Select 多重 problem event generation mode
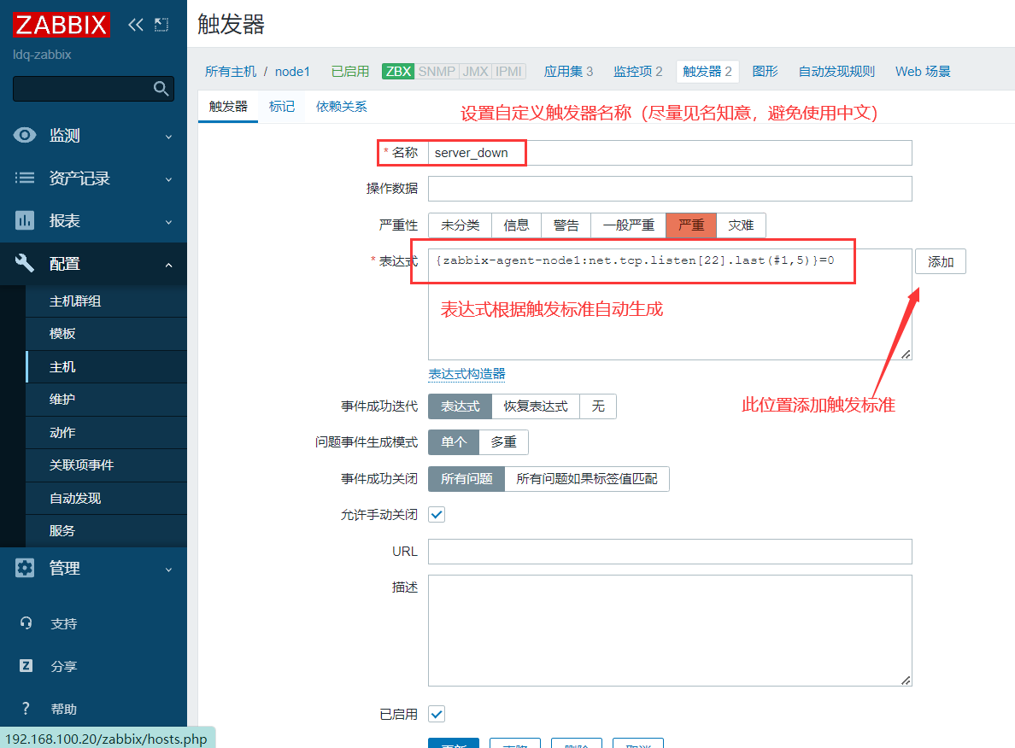Screen dimensions: 1015x748 [503, 442]
